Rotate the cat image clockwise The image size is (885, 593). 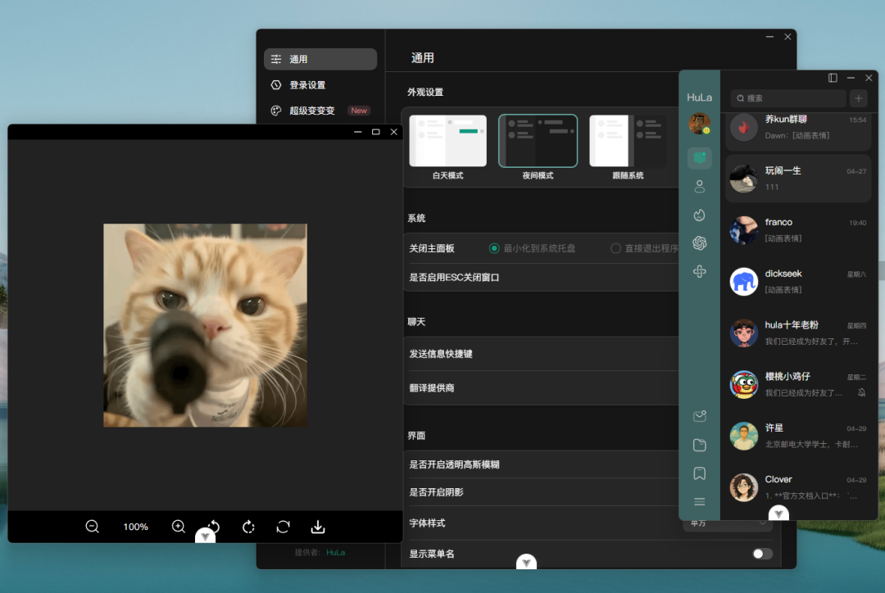(x=248, y=527)
